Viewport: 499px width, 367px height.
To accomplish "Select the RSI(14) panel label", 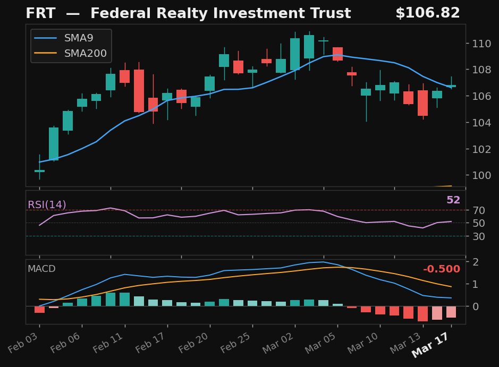I will (x=46, y=204).
